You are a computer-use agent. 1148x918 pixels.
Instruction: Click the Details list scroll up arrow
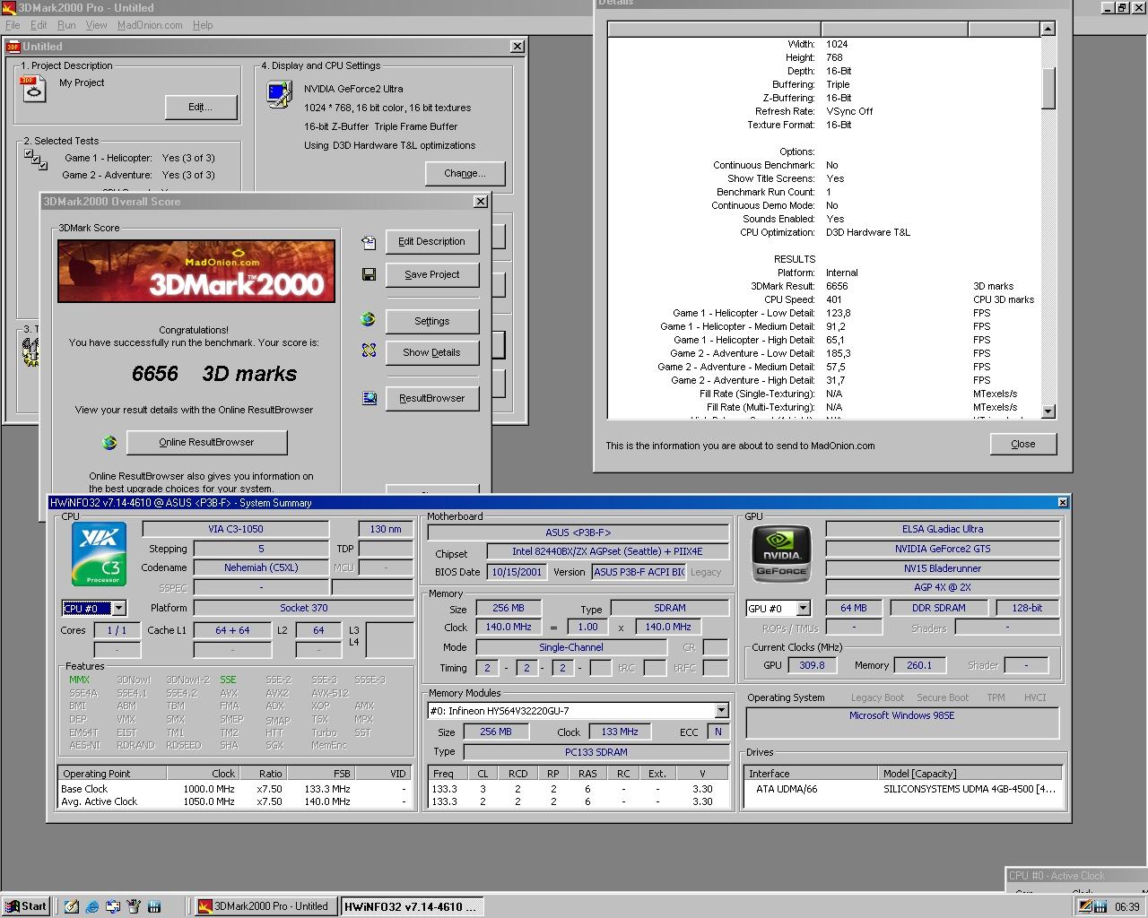coord(1048,30)
